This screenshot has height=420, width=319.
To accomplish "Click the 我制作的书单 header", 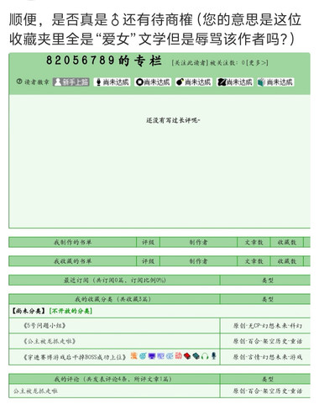I will click(x=72, y=242).
